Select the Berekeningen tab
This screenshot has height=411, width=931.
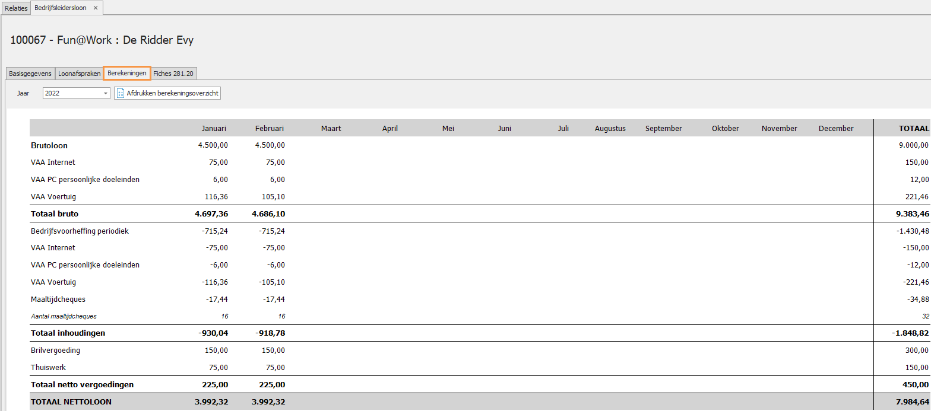(127, 73)
